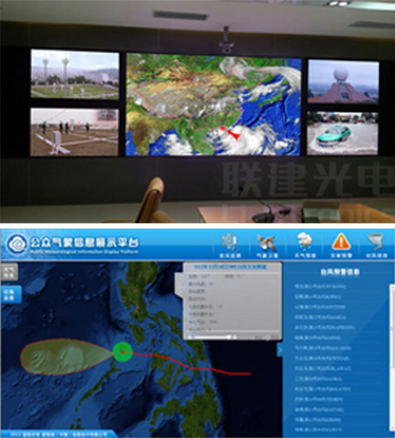Select the green typhoon center marker
Viewport: 395px width, 438px height.
coord(123,352)
